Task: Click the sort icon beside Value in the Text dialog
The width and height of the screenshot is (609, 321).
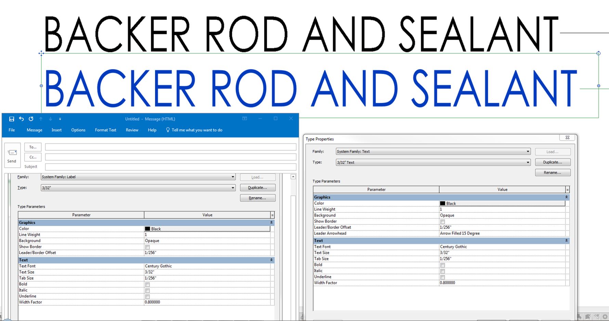Action: (x=568, y=190)
